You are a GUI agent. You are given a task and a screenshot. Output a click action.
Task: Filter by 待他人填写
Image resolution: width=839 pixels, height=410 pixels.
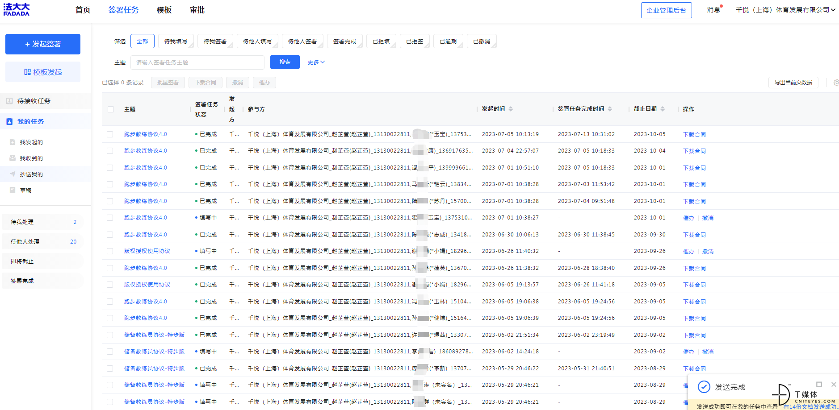tap(257, 41)
